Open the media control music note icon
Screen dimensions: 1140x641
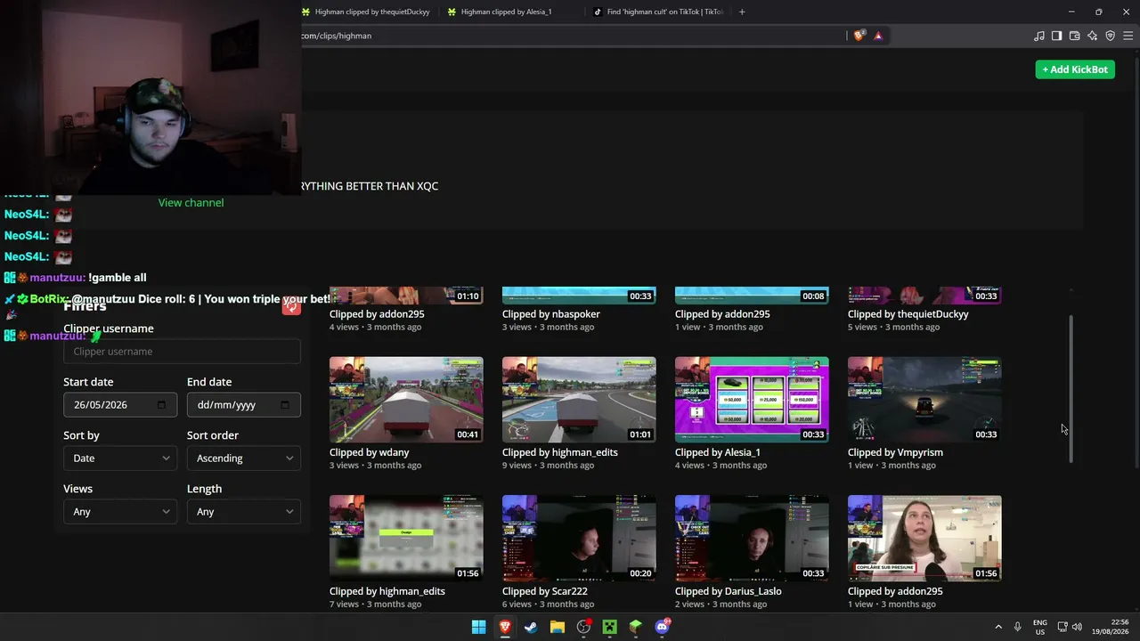(1039, 36)
